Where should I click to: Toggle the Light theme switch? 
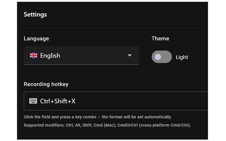point(162,57)
